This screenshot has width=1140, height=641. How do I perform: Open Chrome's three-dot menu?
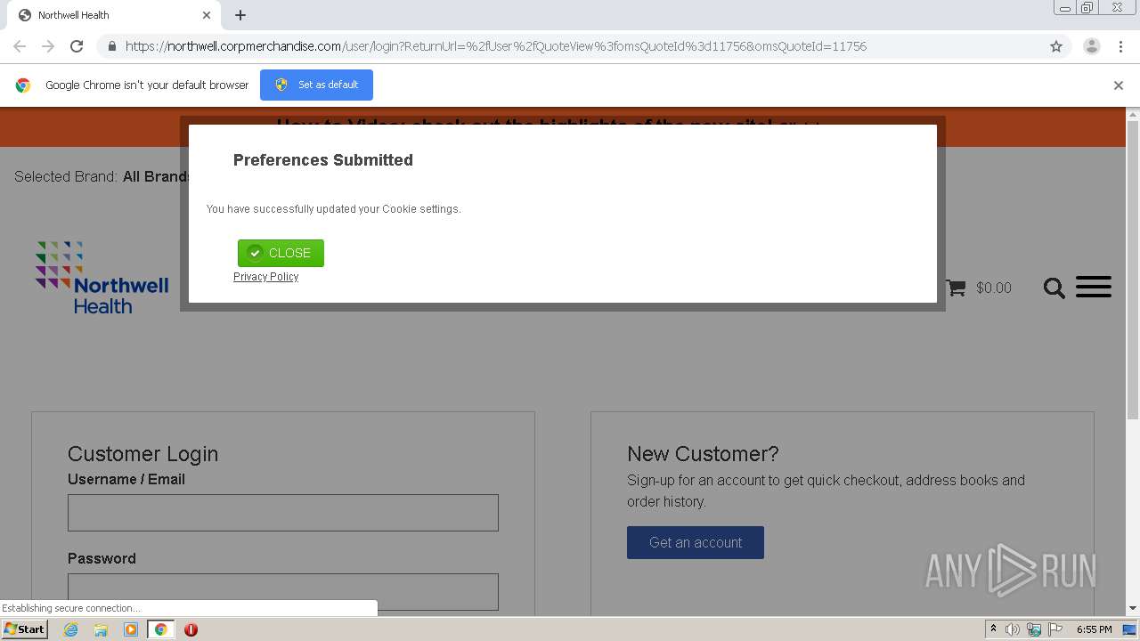1120,46
